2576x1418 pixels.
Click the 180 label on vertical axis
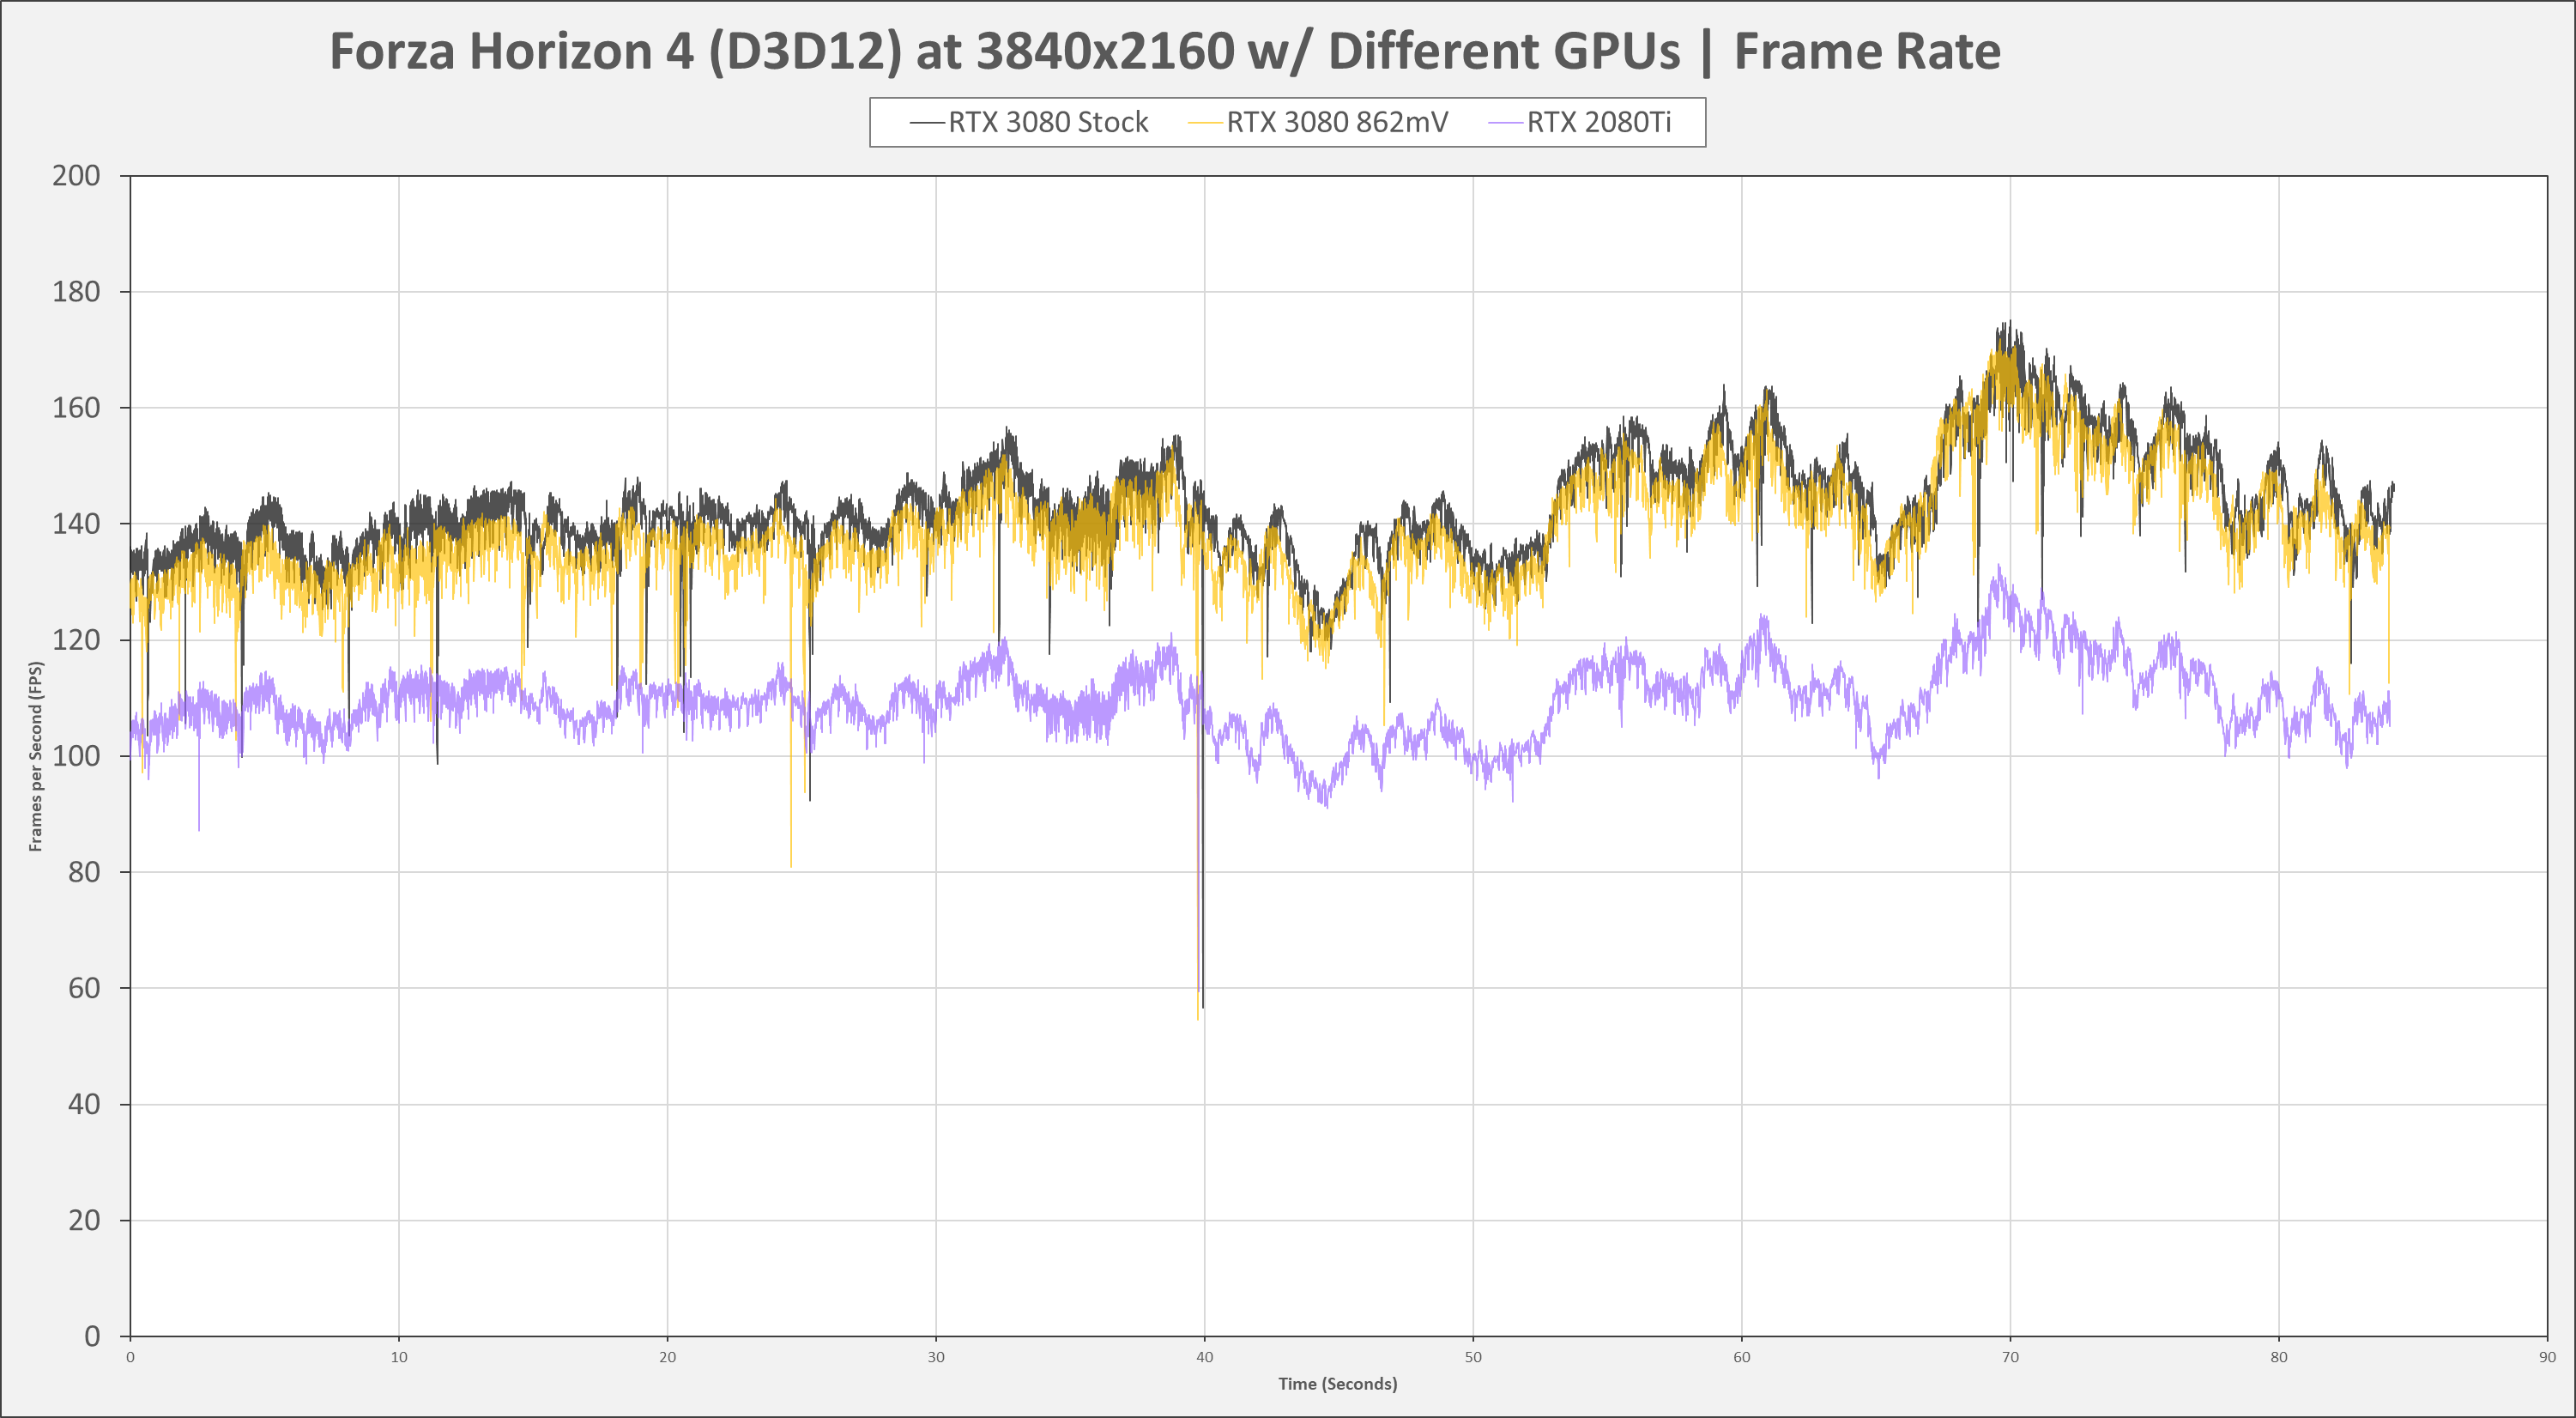click(76, 292)
